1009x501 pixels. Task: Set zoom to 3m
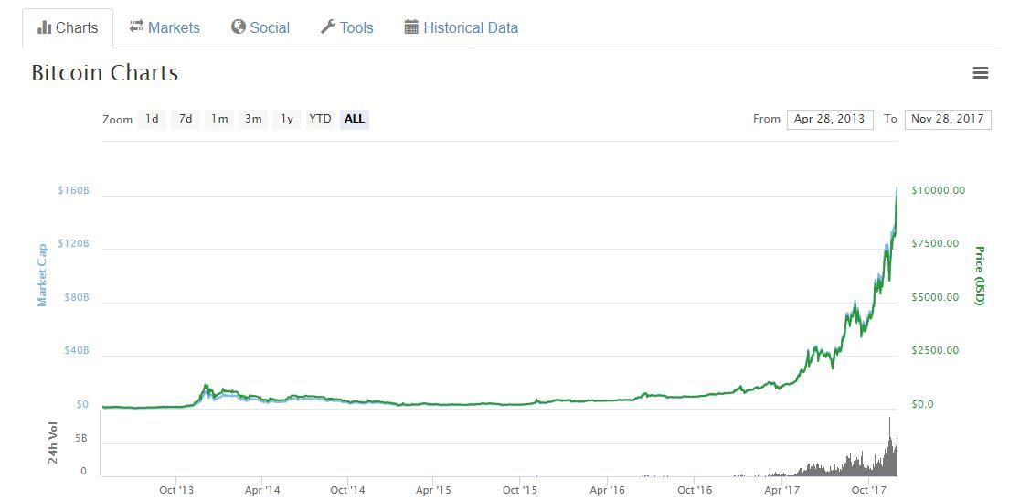(253, 119)
